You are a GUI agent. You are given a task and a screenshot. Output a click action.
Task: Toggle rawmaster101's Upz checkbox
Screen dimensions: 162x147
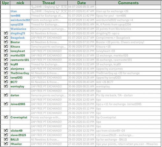coord(6,59)
